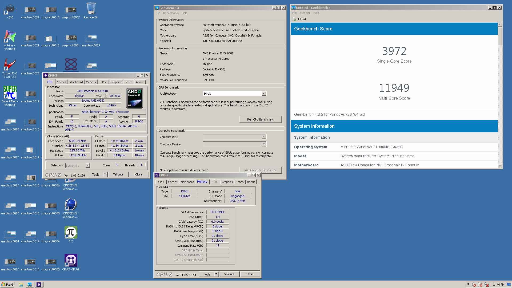Click the AMD Phenom II logo in CPU-Z
Screen dimensions: 512x288
click(134, 98)
